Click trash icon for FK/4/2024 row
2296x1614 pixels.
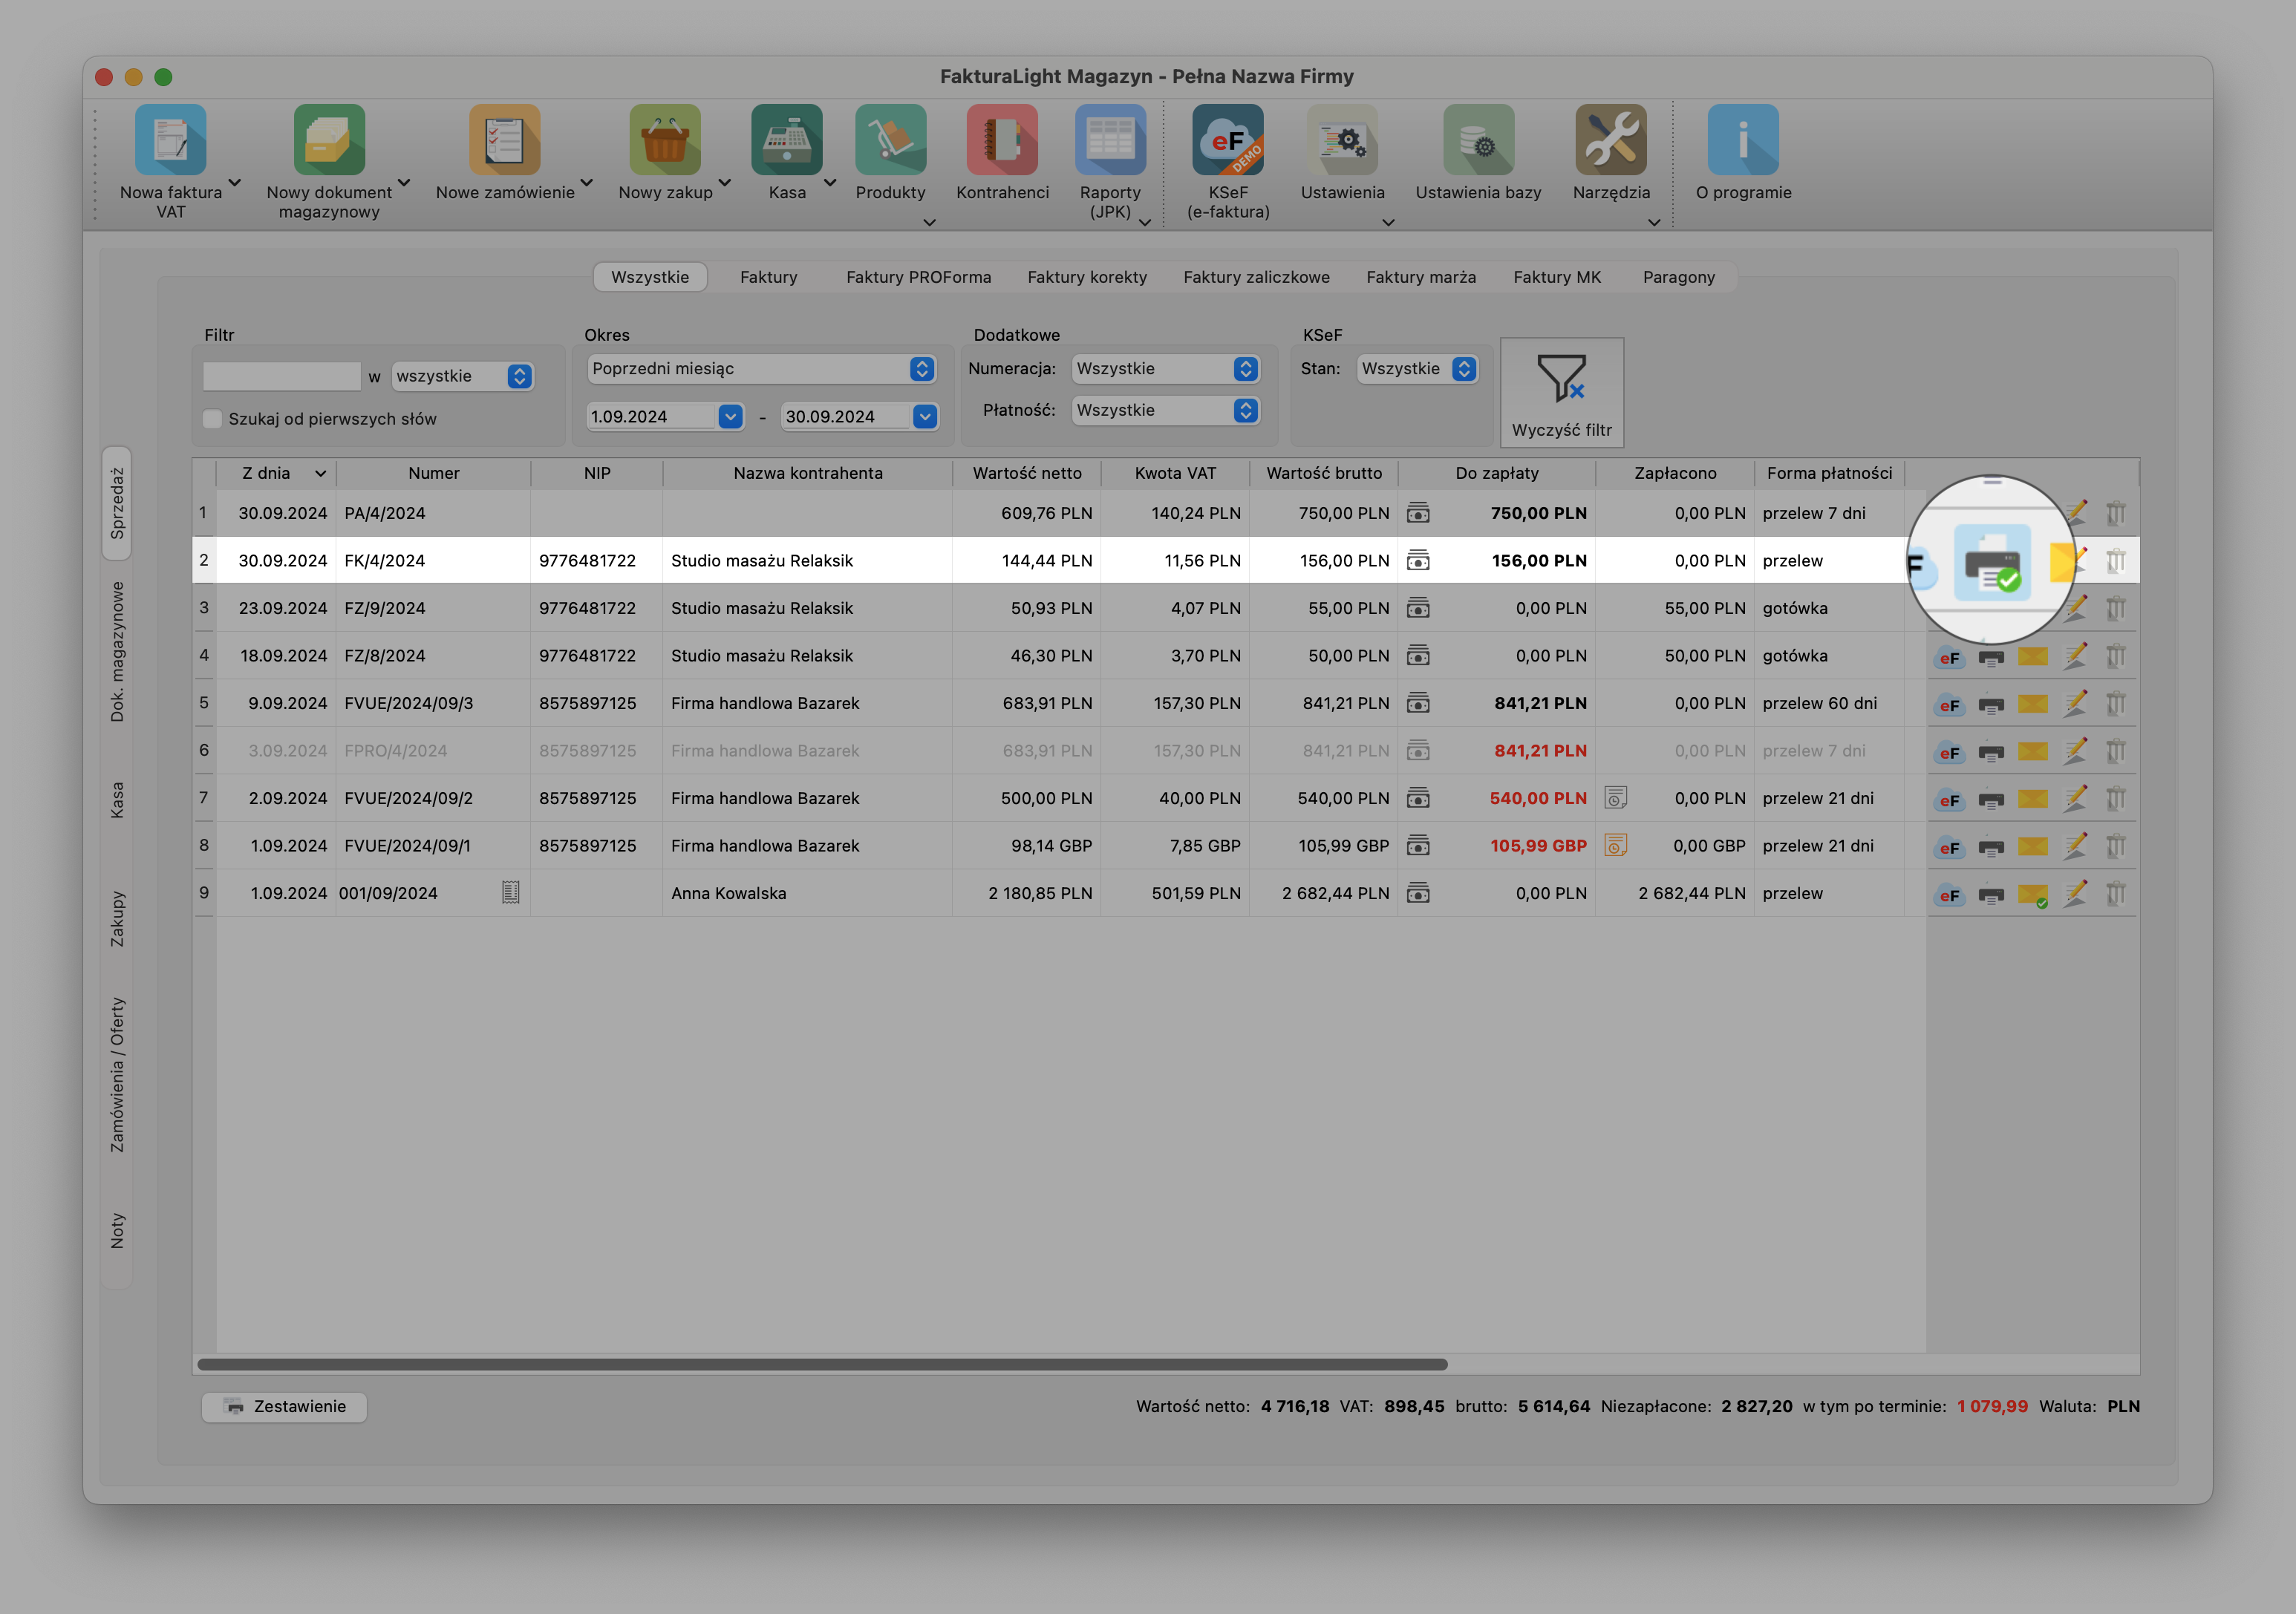pyautogui.click(x=2116, y=561)
